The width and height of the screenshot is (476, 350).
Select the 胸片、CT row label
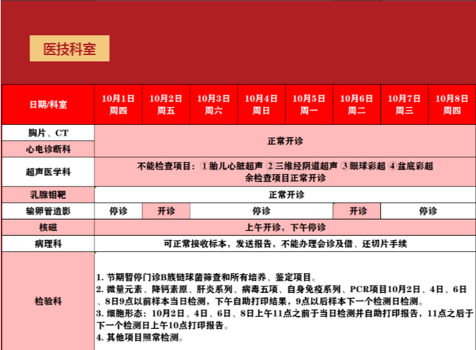[48, 133]
